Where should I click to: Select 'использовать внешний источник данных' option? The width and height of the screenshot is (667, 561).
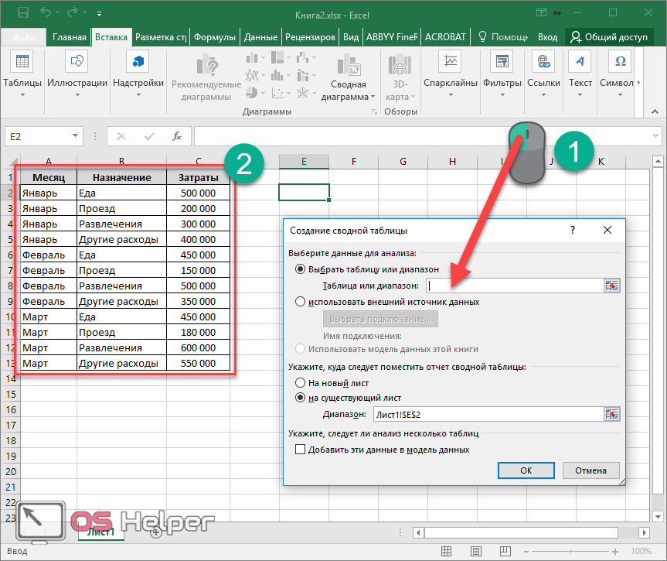tap(300, 302)
